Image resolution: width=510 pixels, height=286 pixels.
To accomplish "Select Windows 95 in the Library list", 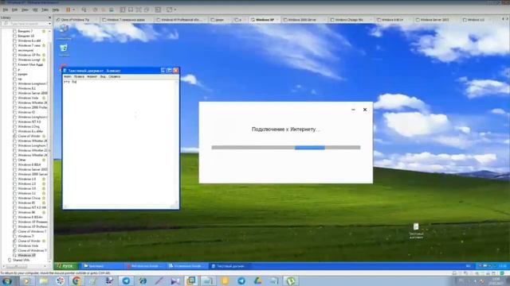I will [26, 203].
